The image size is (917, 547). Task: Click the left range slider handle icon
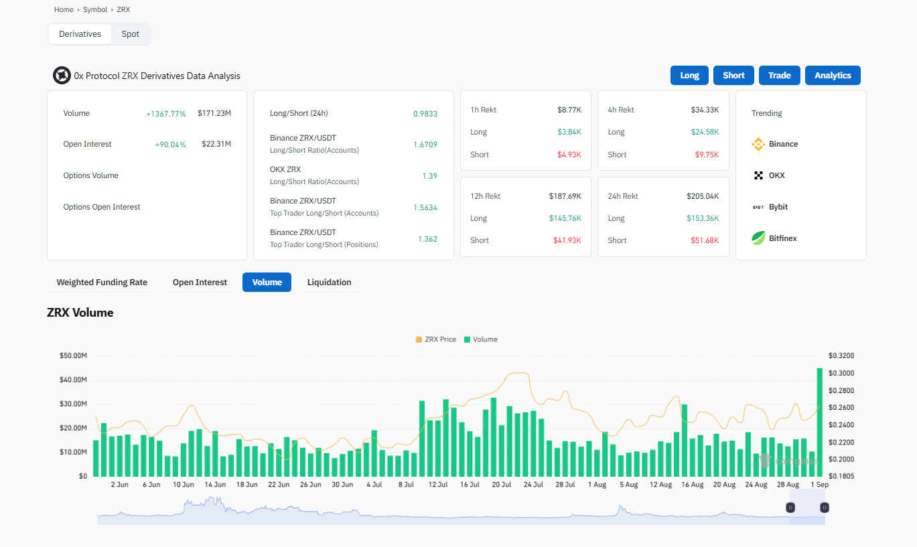[790, 507]
